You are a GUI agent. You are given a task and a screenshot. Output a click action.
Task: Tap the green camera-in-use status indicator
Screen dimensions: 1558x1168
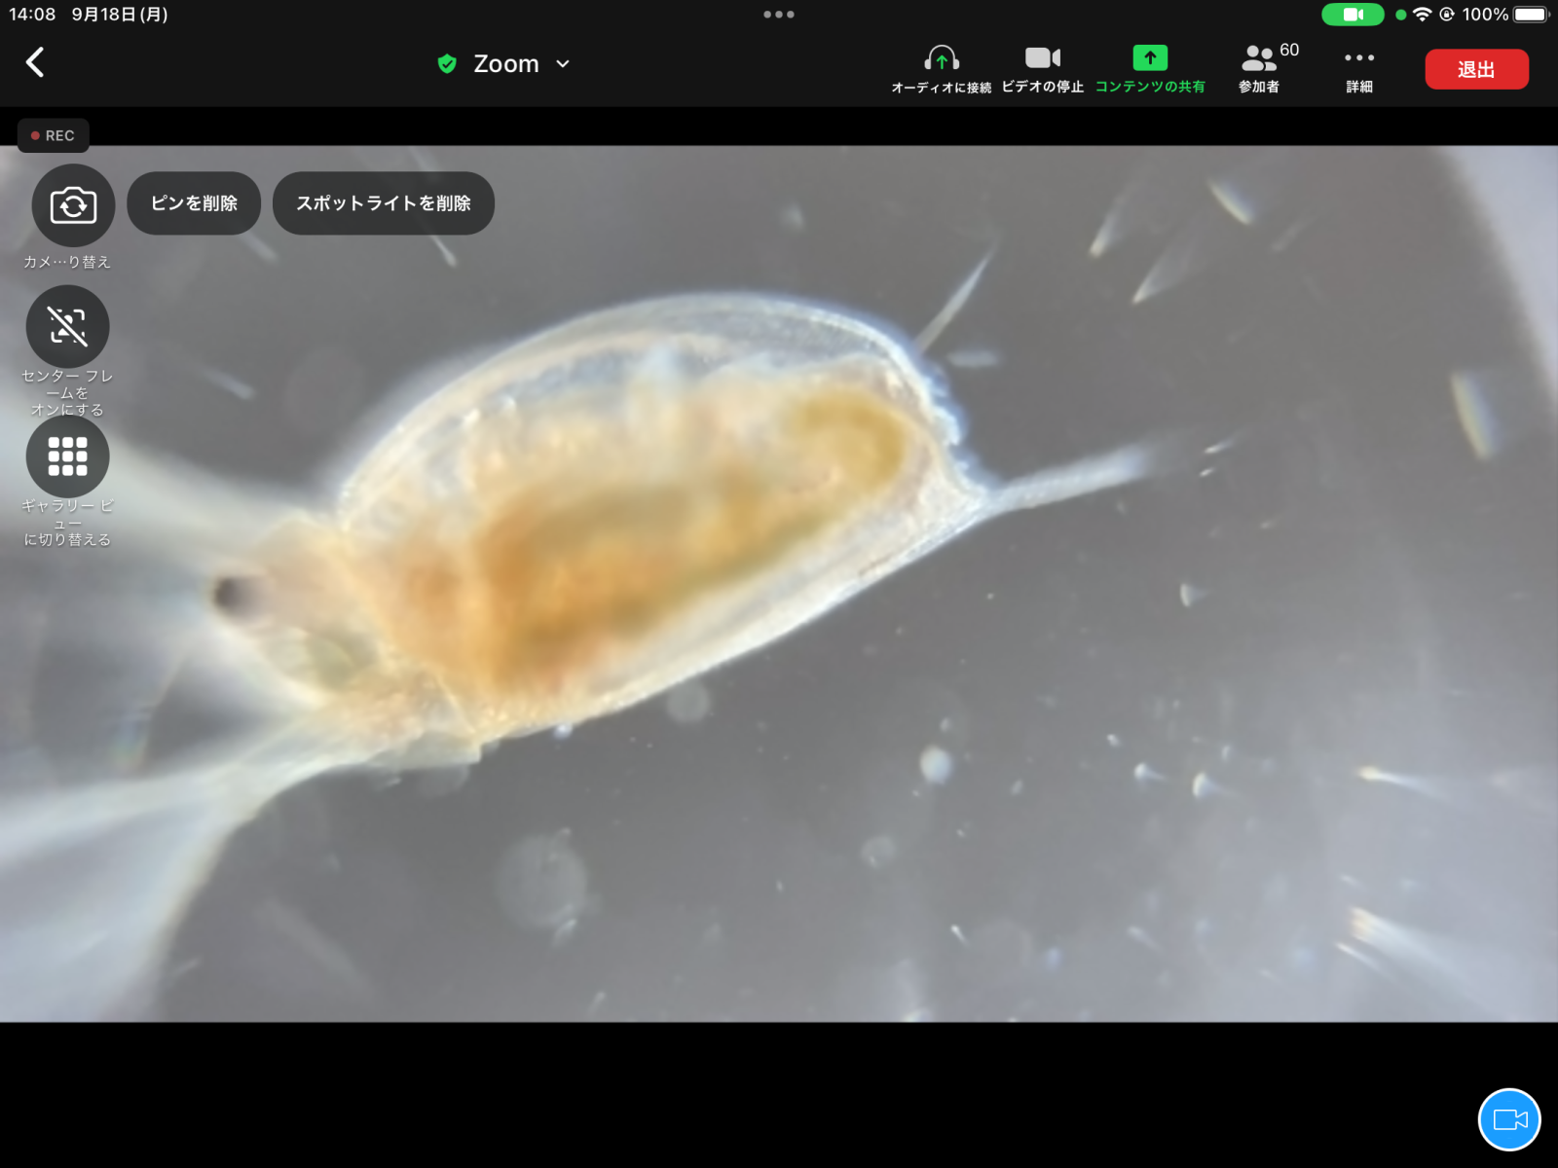pos(1352,15)
